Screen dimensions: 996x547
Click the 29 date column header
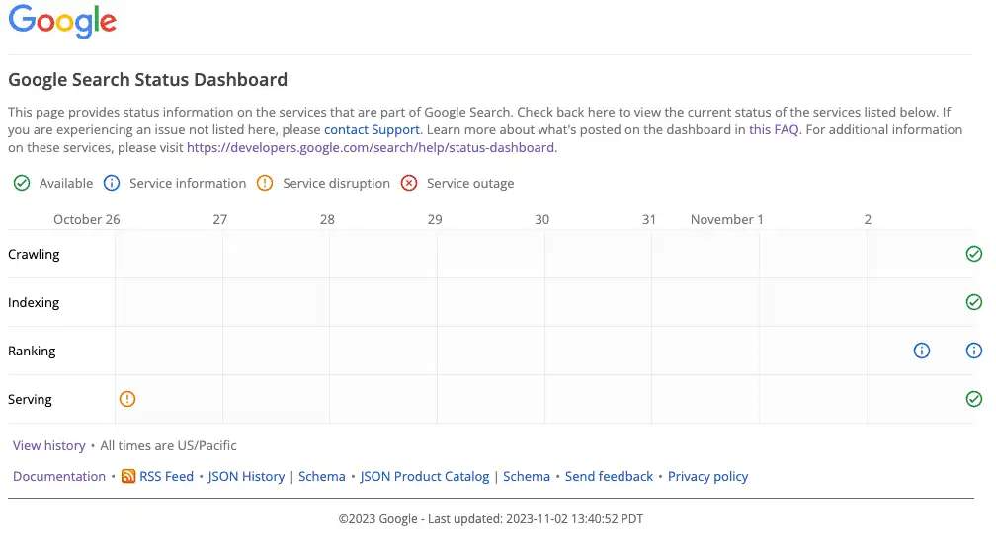435,219
